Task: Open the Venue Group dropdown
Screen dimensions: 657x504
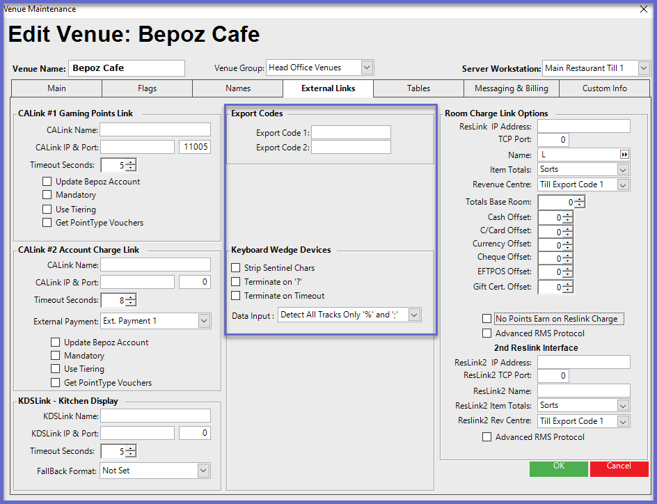Action: point(367,68)
